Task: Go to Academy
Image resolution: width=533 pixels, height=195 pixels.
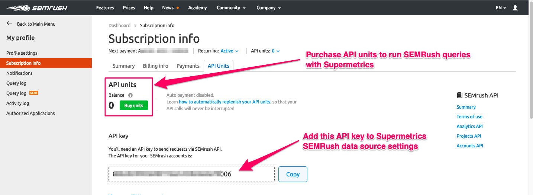Action: coord(197,7)
